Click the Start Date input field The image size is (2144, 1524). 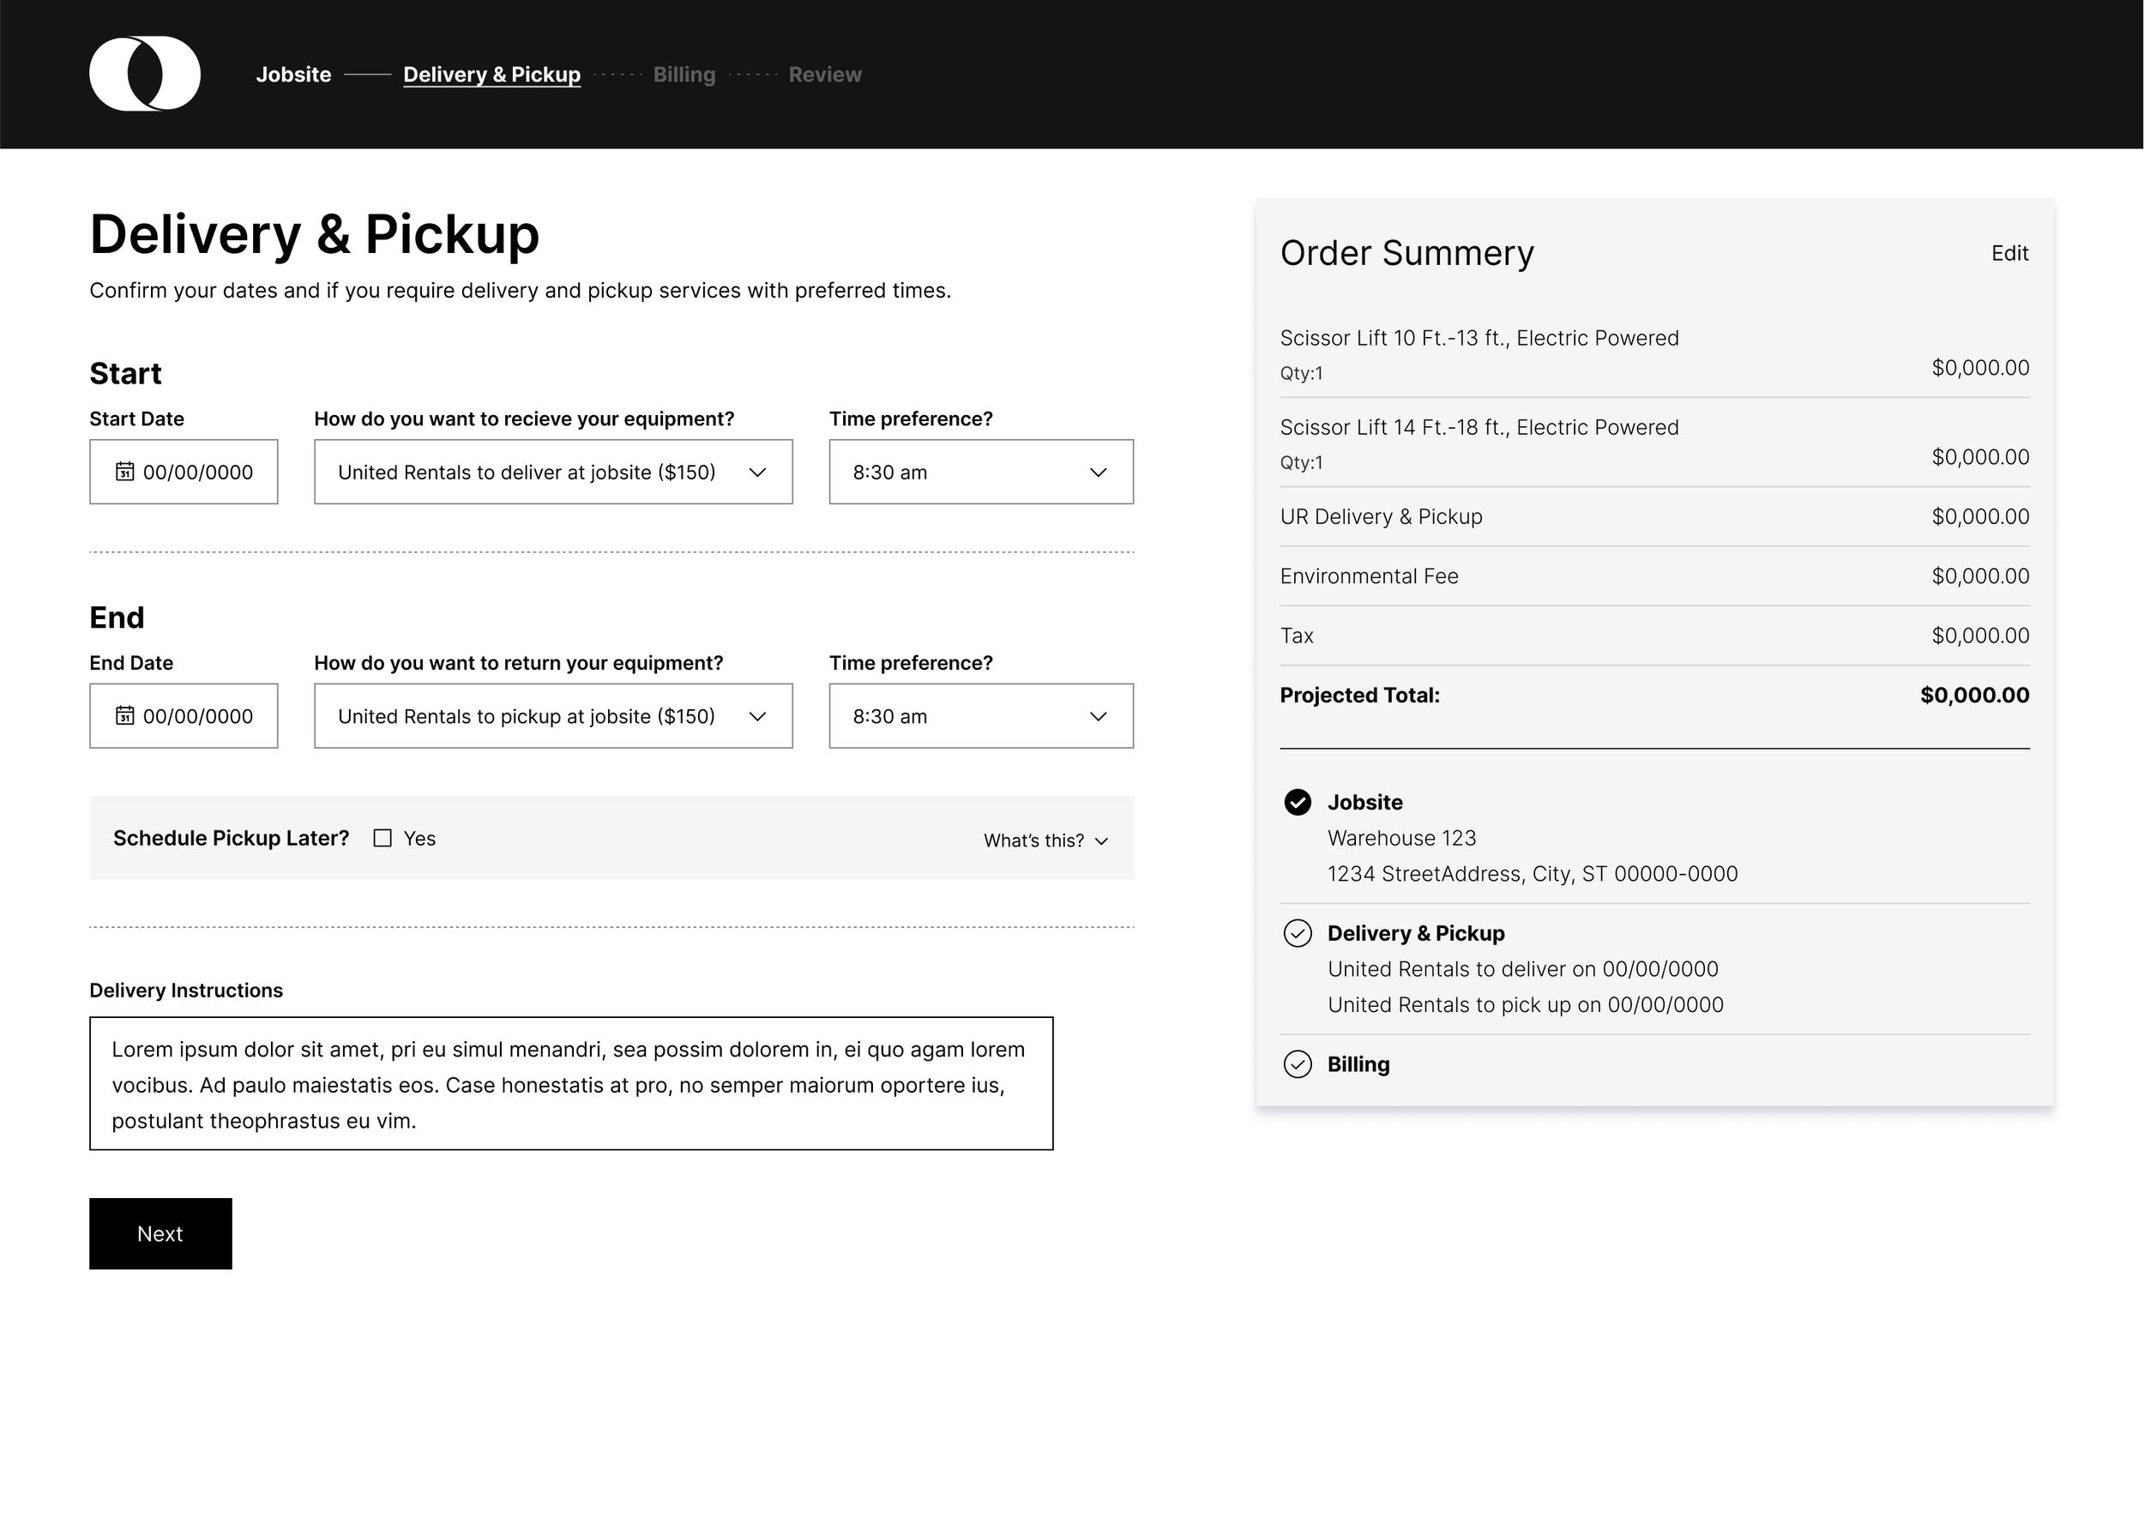(x=197, y=472)
